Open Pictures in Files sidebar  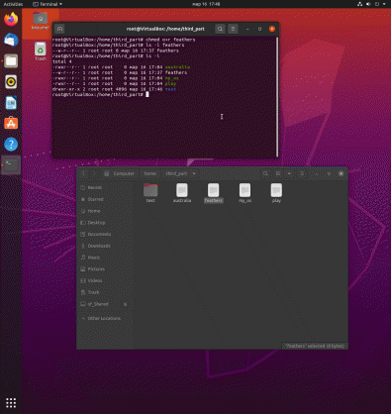pos(105,269)
